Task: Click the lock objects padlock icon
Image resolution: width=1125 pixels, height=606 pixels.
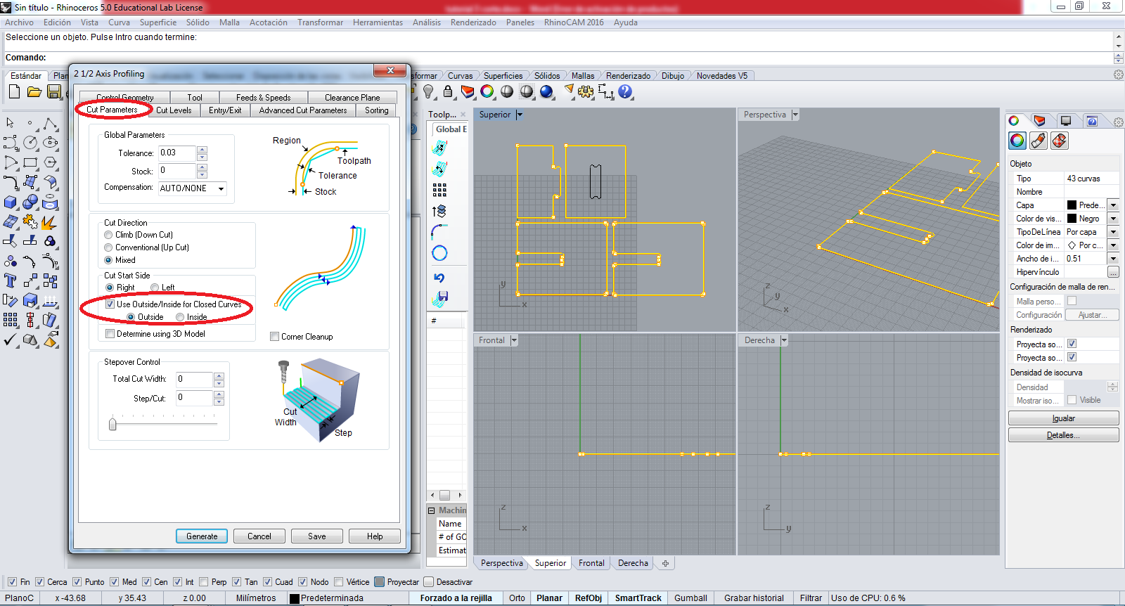Action: click(448, 91)
